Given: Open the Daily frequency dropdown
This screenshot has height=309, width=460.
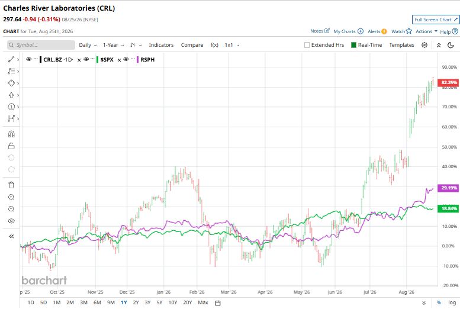Looking at the screenshot, I should [x=88, y=45].
